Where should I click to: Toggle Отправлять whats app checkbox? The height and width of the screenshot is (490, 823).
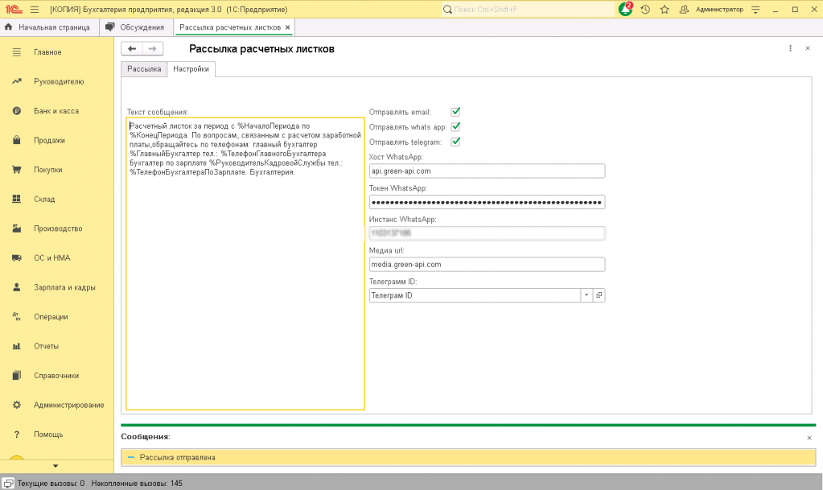pos(455,126)
